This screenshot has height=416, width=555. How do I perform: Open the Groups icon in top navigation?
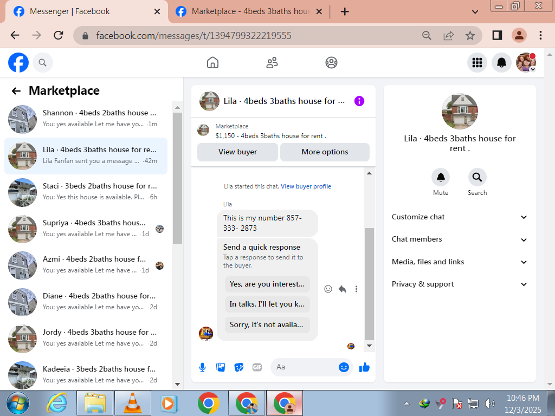(x=331, y=63)
